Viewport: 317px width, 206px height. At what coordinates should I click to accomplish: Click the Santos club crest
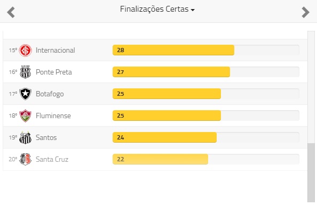click(25, 137)
